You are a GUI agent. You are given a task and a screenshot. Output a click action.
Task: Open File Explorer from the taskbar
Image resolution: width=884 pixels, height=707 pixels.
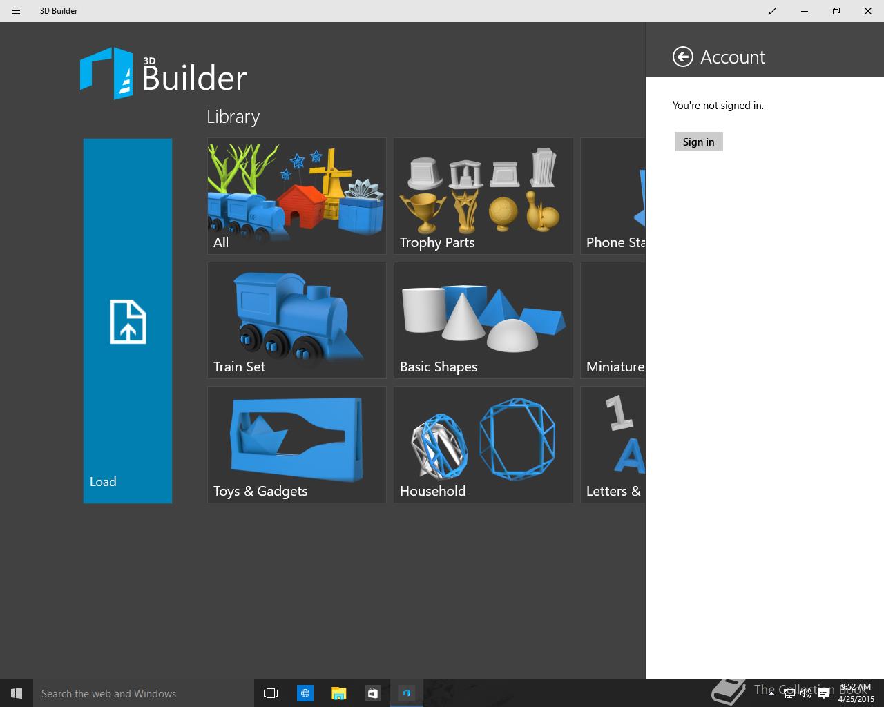click(338, 693)
